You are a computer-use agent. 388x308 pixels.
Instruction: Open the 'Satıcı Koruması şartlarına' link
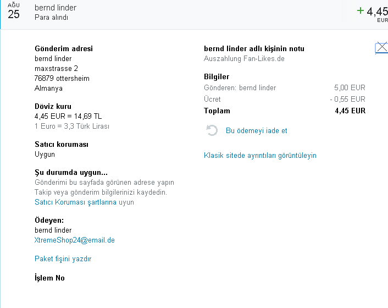pos(75,202)
